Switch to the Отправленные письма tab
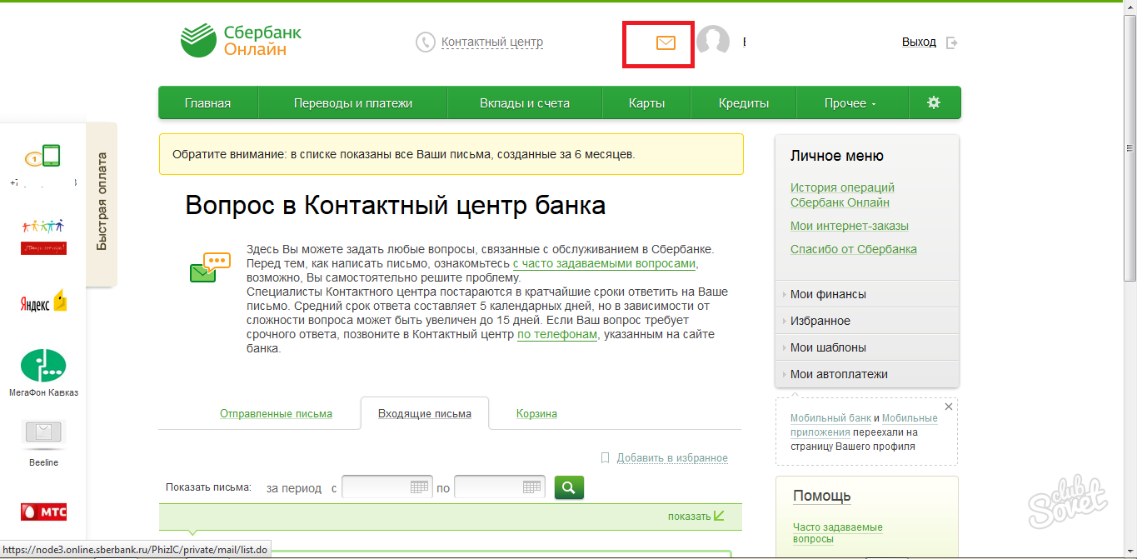This screenshot has height=559, width=1137. tap(276, 413)
